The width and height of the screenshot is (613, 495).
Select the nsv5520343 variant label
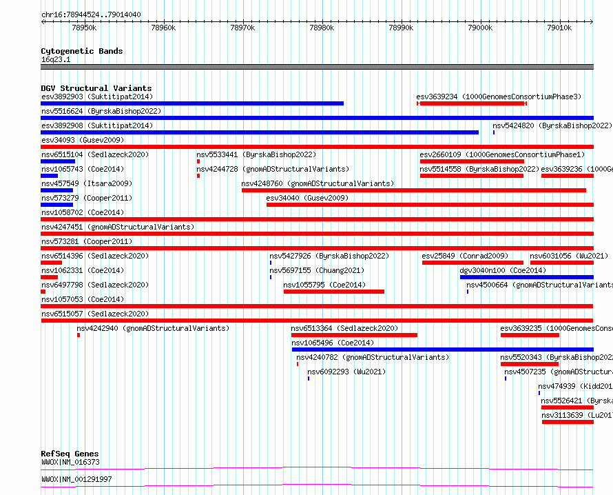[557, 357]
